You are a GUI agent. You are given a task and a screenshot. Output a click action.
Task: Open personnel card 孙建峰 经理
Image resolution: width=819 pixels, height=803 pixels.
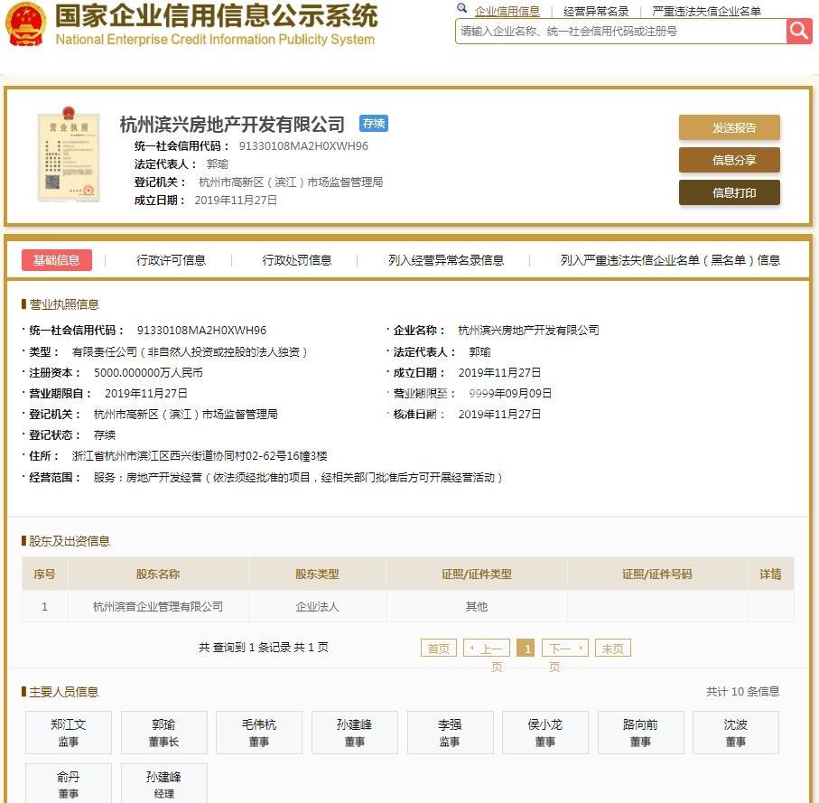[x=164, y=783]
